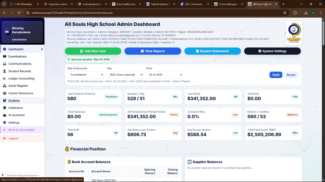The width and height of the screenshot is (325, 182).
Task: Open System Settings
Action: 272,51
